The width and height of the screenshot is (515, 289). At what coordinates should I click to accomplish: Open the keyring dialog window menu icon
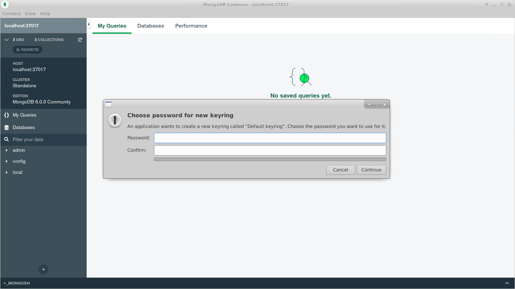(x=108, y=104)
